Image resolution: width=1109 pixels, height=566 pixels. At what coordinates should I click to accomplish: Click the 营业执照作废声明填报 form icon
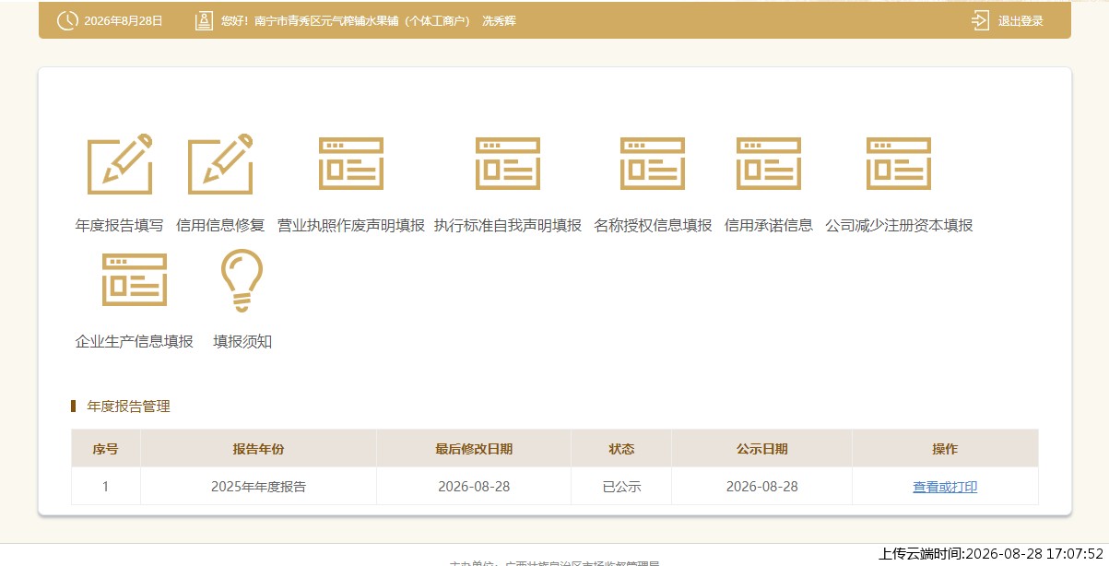pyautogui.click(x=351, y=164)
